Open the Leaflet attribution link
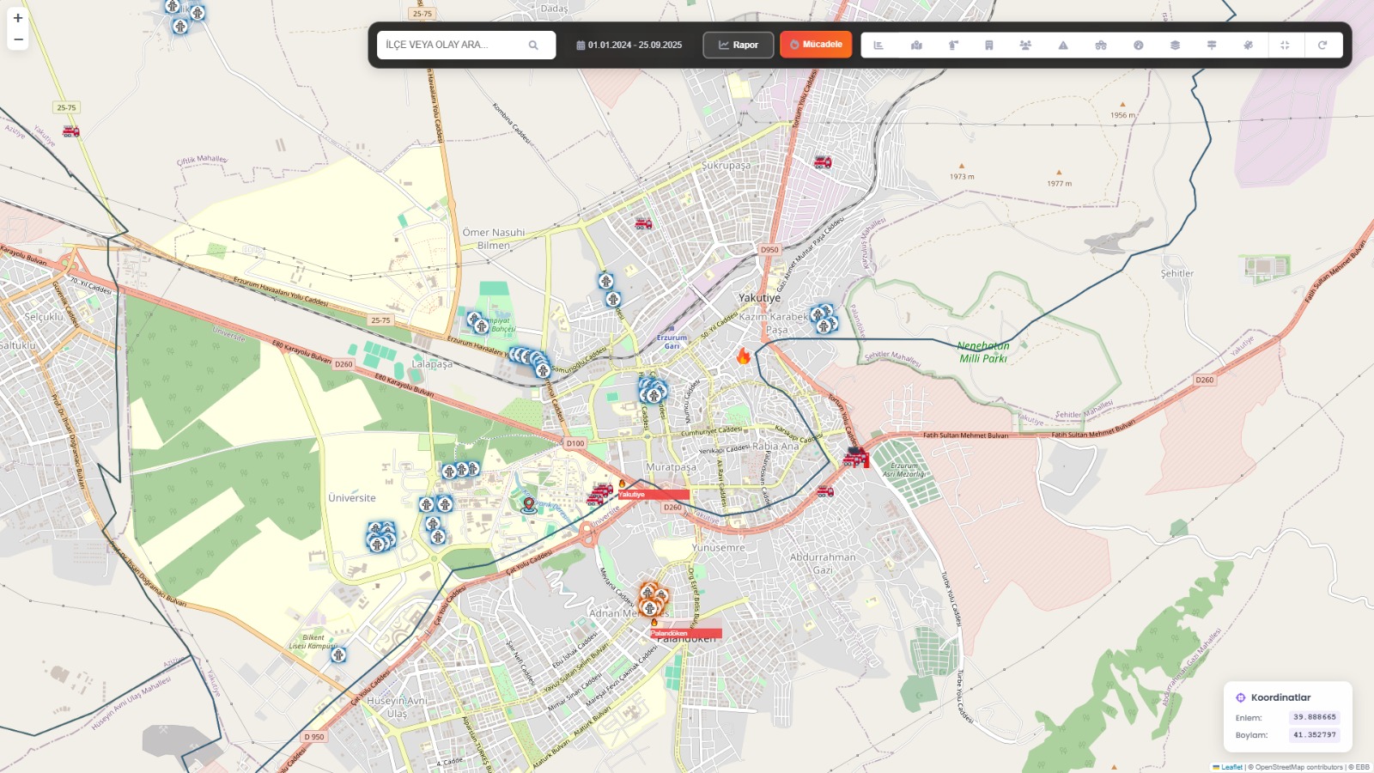This screenshot has width=1374, height=773. coord(1231,767)
